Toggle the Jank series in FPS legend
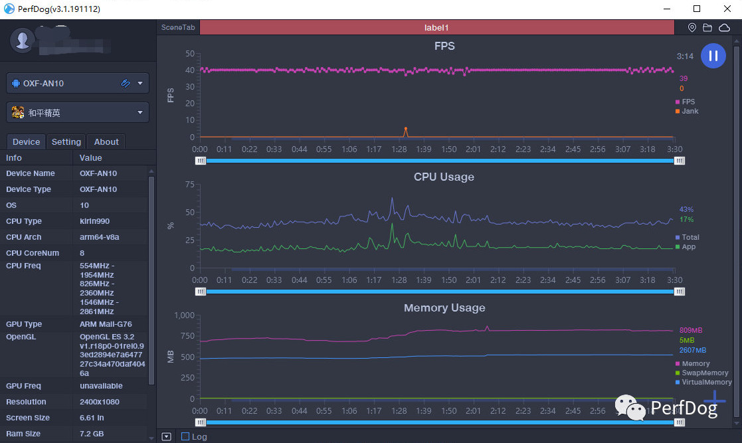The height and width of the screenshot is (443, 742). 690,111
